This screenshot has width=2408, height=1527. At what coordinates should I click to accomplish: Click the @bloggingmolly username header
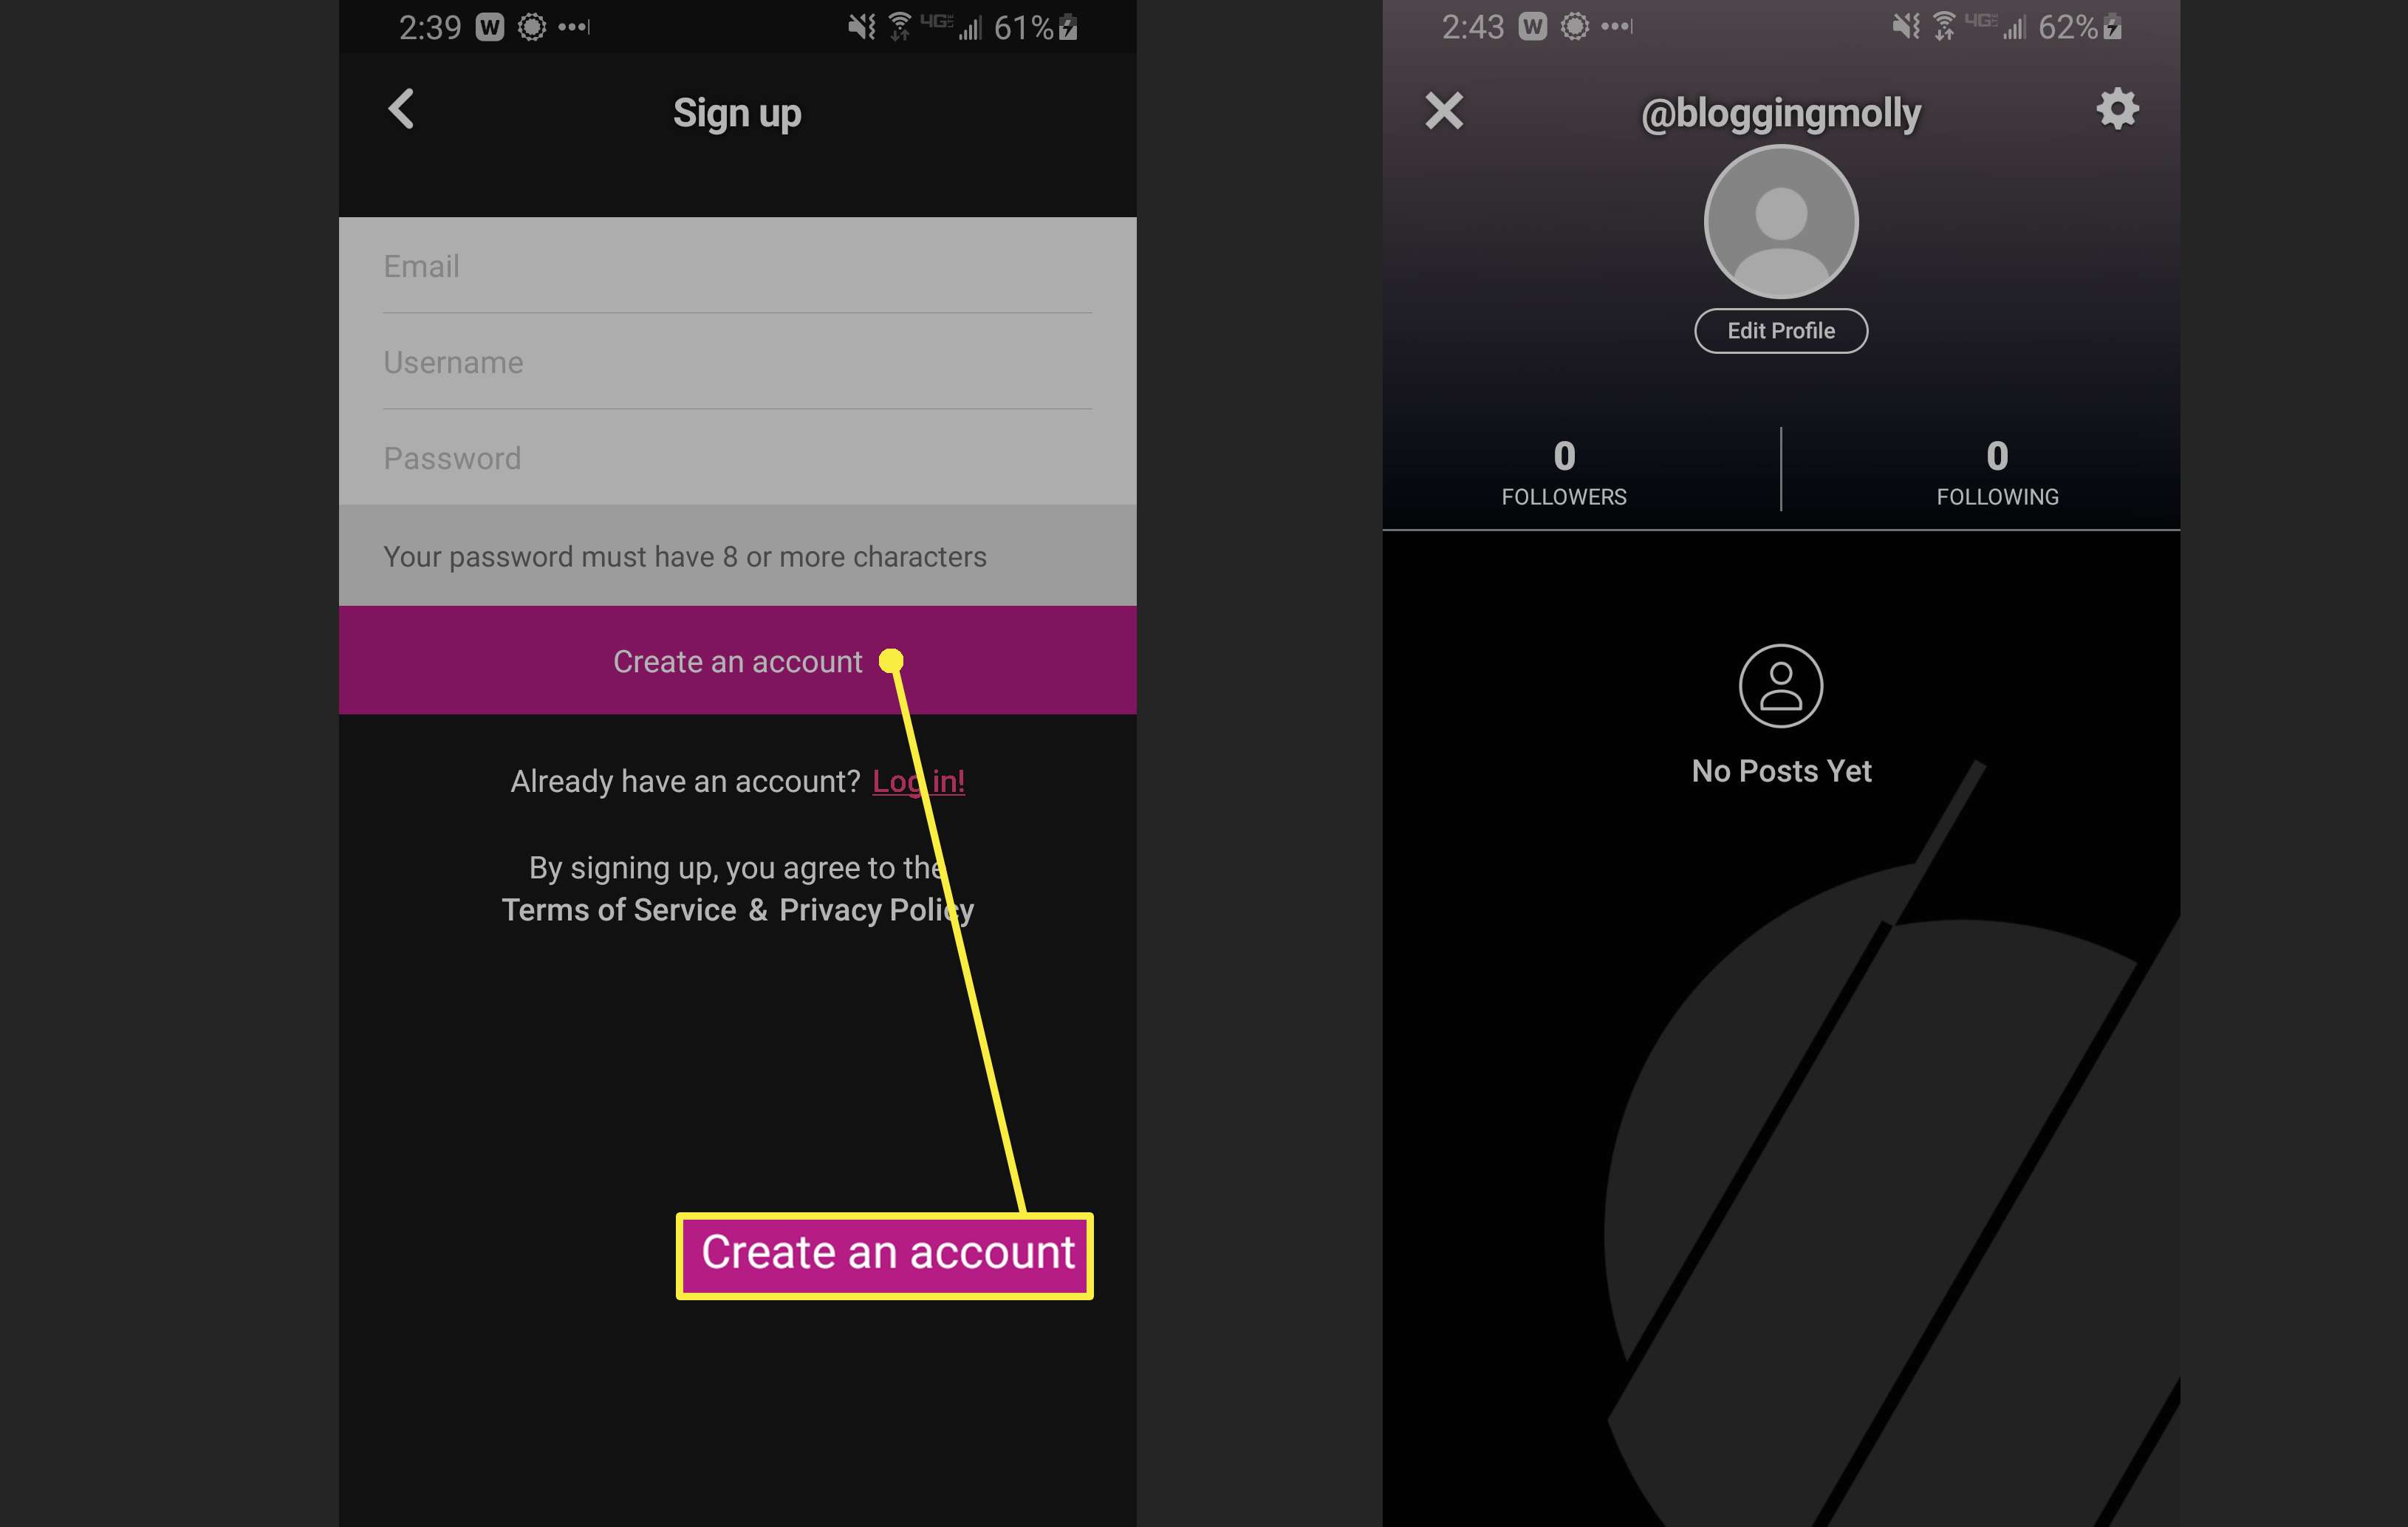click(x=1778, y=109)
